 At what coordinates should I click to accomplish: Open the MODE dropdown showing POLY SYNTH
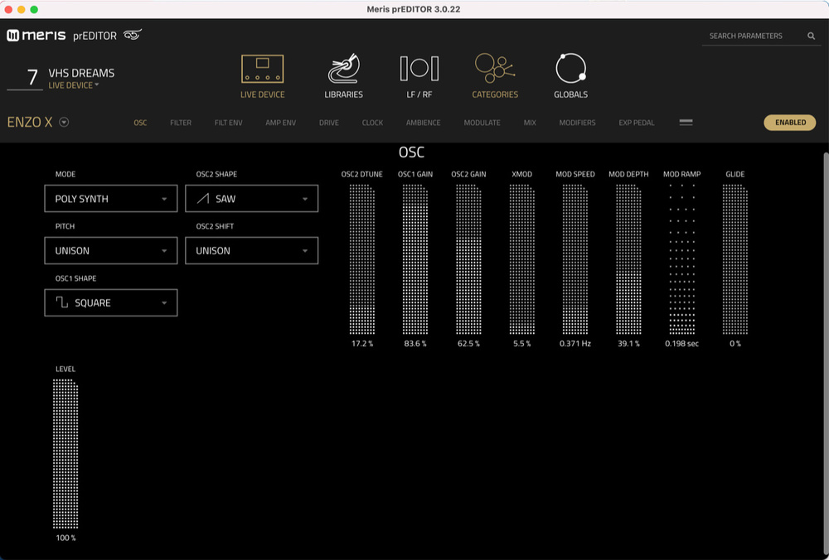(110, 199)
